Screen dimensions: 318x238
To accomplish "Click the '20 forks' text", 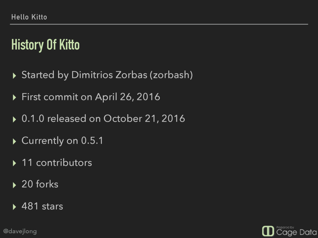I will pos(40,184).
